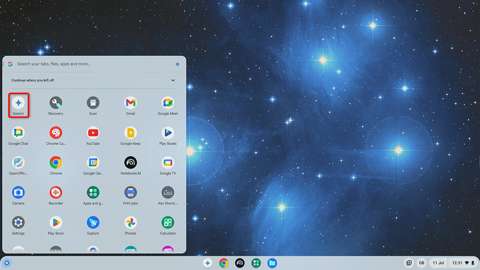
Task: Click the Google logo in the search bar
Action: coord(10,64)
